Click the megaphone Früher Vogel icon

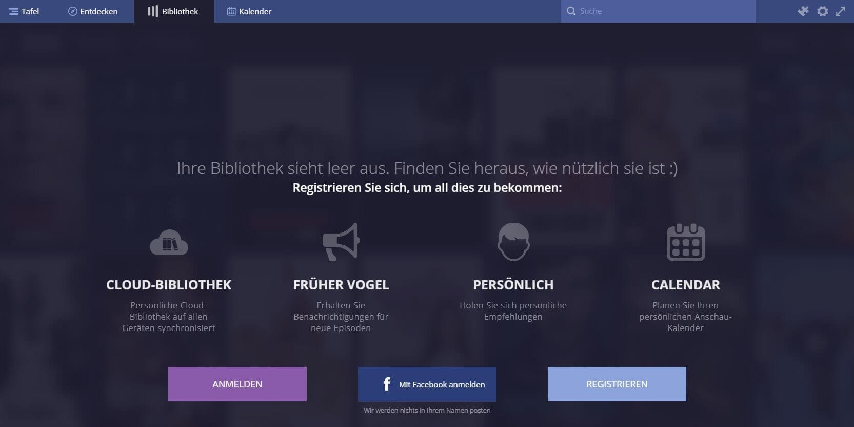tap(341, 242)
